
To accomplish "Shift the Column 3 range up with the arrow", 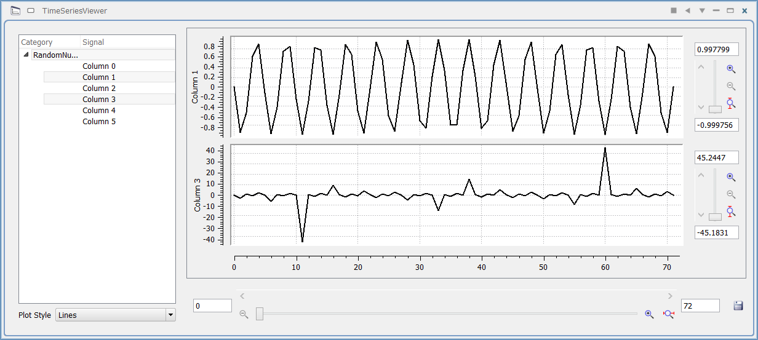I will click(701, 175).
